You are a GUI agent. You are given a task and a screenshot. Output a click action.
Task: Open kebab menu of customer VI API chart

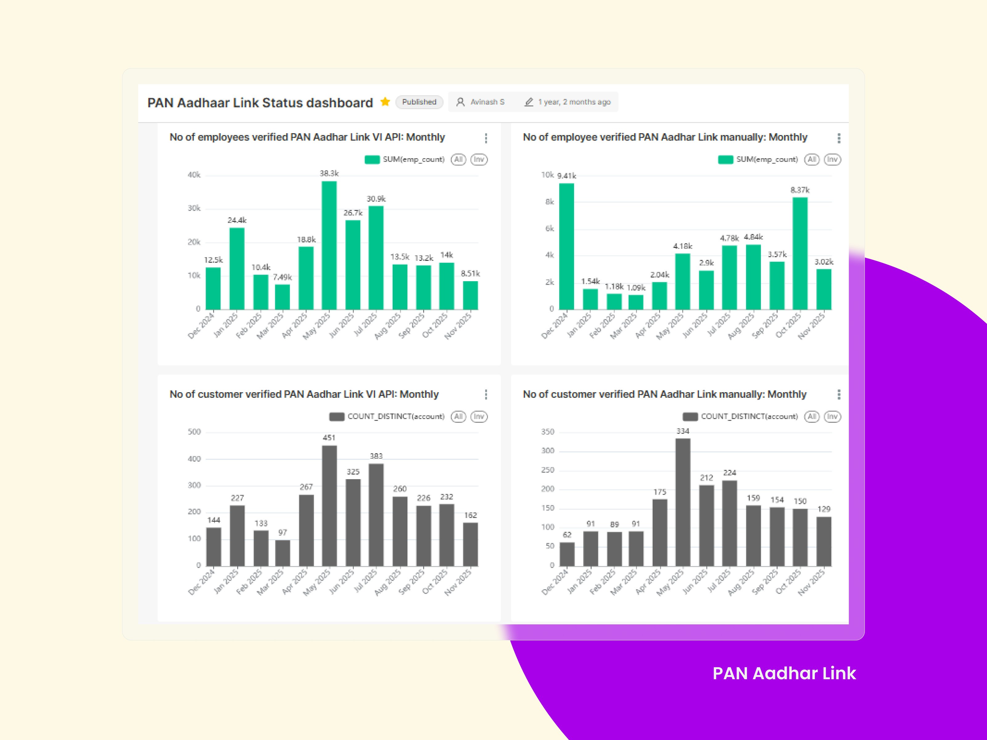[x=486, y=394]
